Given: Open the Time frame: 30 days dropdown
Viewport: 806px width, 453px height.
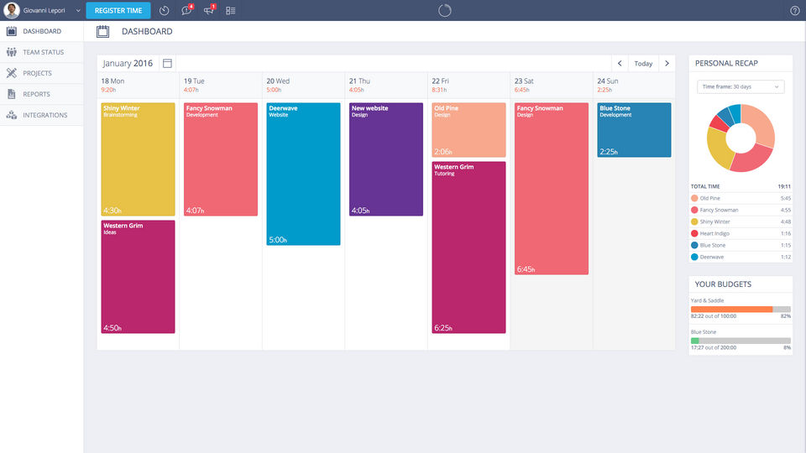Looking at the screenshot, I should point(741,86).
